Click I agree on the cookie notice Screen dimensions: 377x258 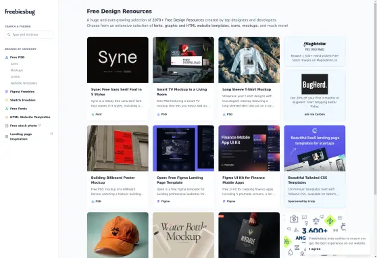(x=315, y=249)
